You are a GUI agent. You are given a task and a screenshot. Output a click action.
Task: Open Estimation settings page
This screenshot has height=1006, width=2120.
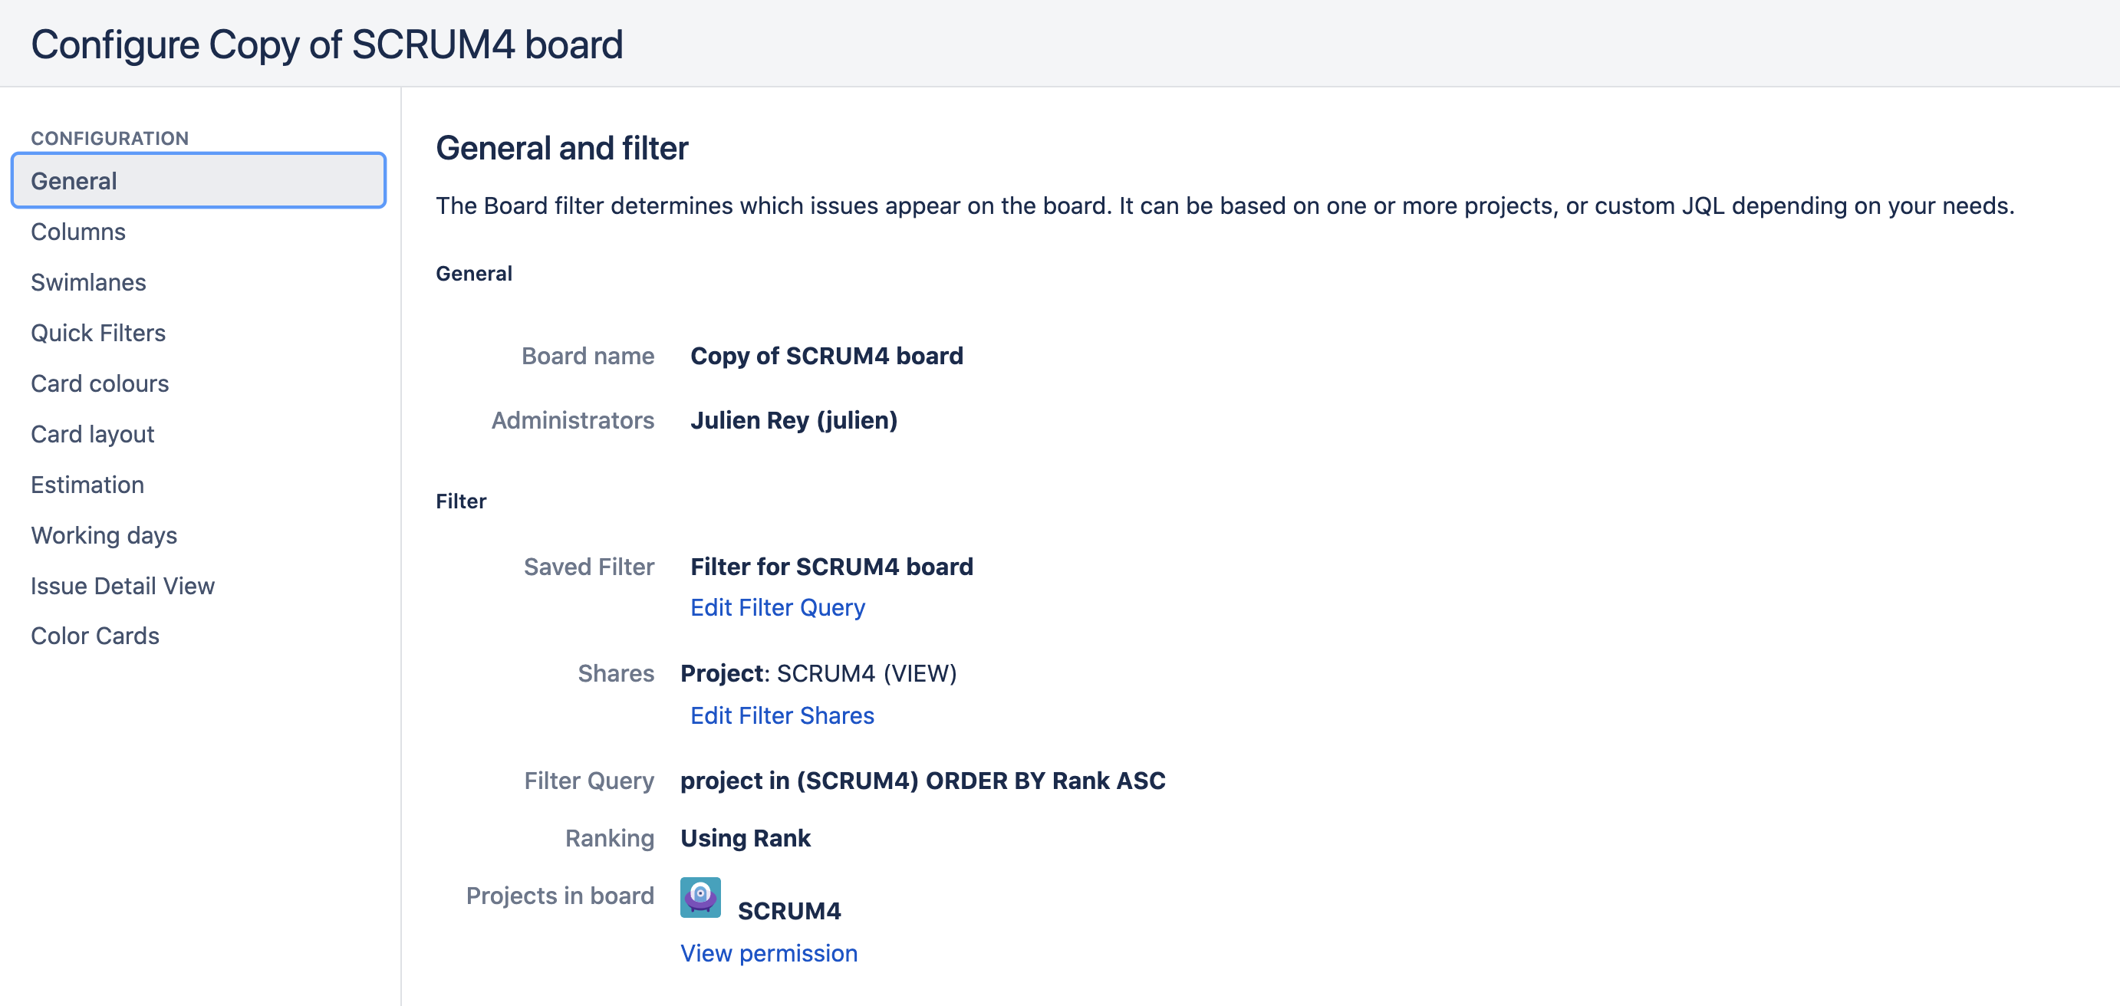(x=87, y=485)
